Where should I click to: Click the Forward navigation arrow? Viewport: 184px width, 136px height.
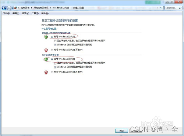pos(9,8)
